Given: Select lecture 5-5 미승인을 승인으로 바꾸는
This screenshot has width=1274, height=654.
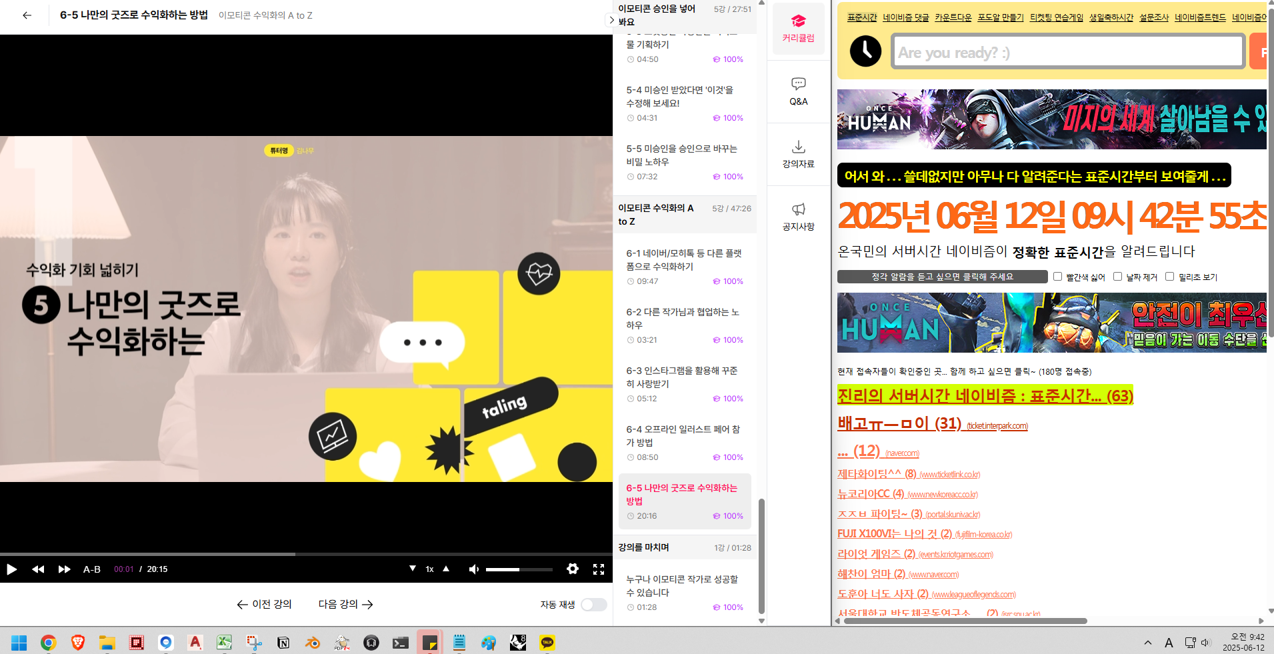Looking at the screenshot, I should (685, 162).
